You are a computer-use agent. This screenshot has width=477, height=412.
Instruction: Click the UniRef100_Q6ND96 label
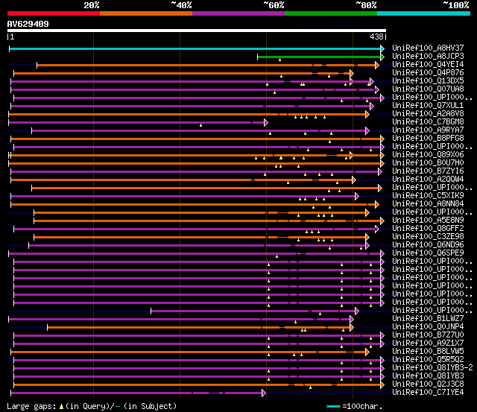pyautogui.click(x=428, y=244)
